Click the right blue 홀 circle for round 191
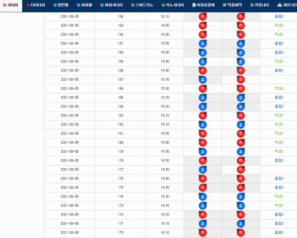The height and width of the screenshot is (238, 297). pyautogui.click(x=241, y=44)
